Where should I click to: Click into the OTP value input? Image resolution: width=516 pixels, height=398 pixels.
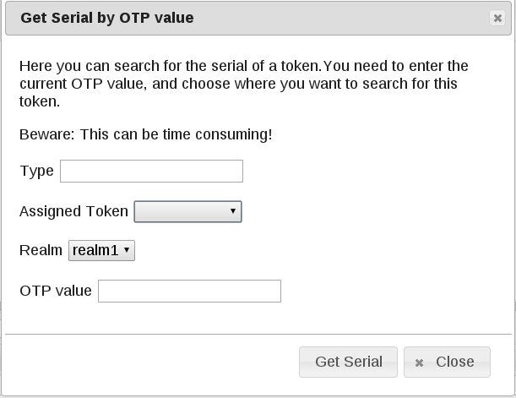click(x=189, y=291)
